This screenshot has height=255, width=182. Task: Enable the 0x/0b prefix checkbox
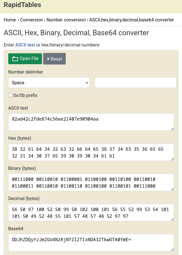click(x=10, y=95)
